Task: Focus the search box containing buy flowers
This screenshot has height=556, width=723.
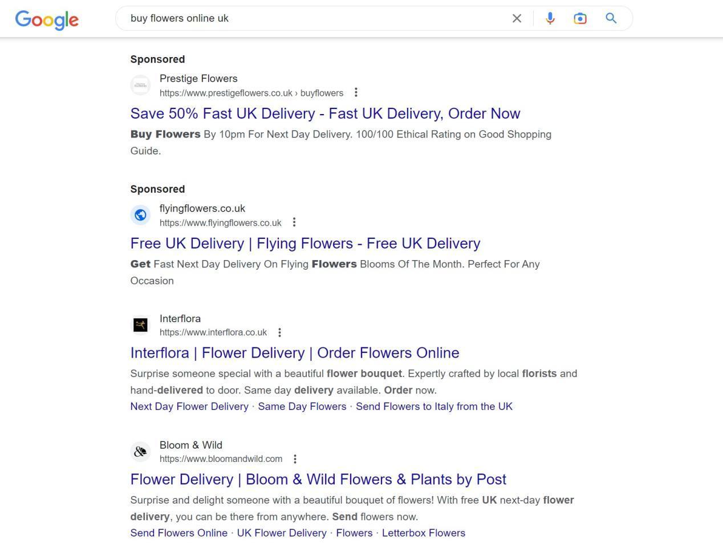Action: pyautogui.click(x=314, y=18)
